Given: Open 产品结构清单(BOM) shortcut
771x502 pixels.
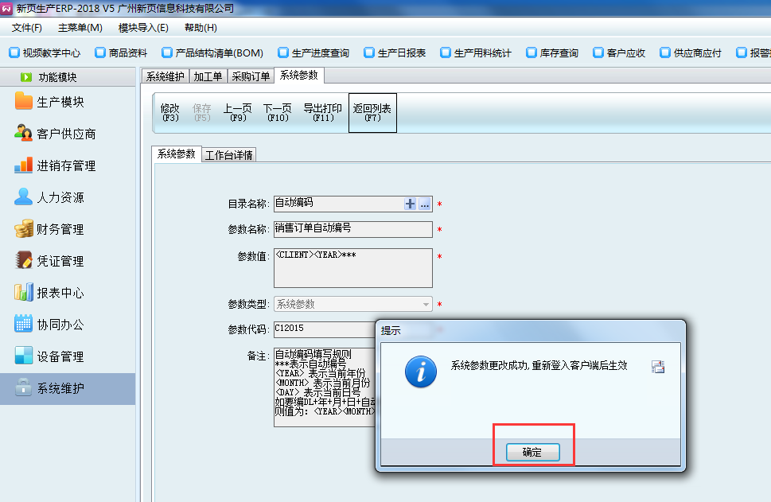Looking at the screenshot, I should coord(212,53).
